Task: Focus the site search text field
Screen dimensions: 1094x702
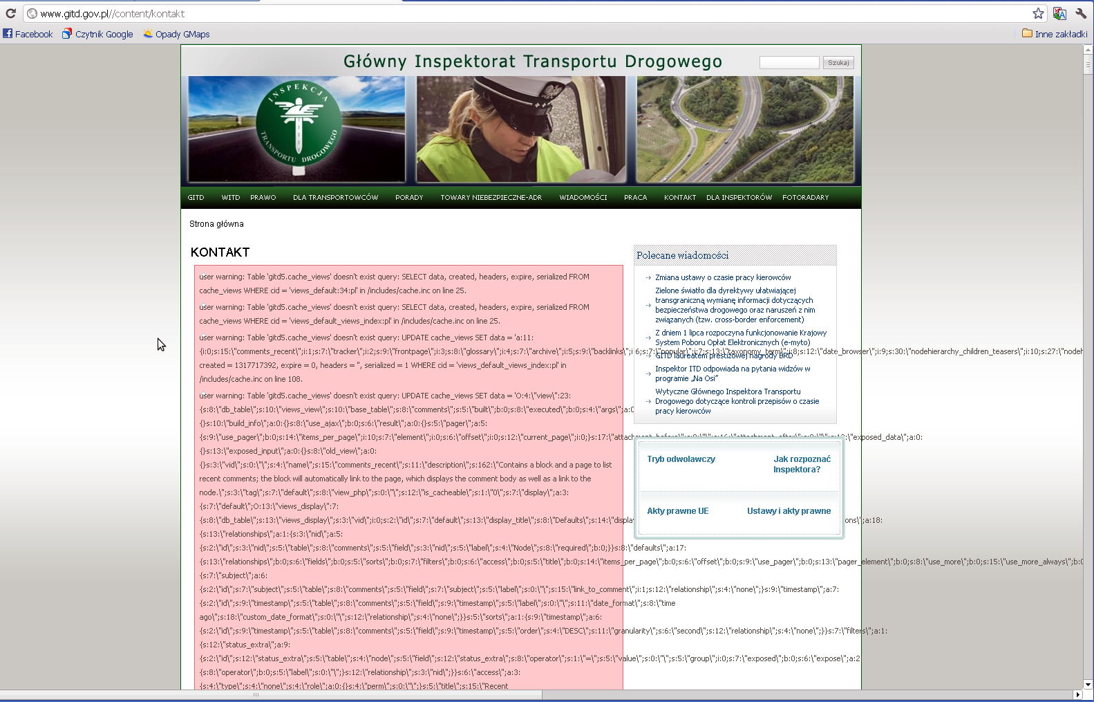Action: coord(789,63)
